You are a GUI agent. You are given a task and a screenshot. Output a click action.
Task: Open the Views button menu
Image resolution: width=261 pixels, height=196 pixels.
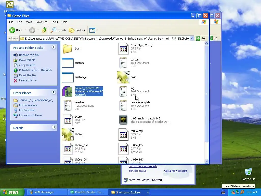(x=93, y=30)
